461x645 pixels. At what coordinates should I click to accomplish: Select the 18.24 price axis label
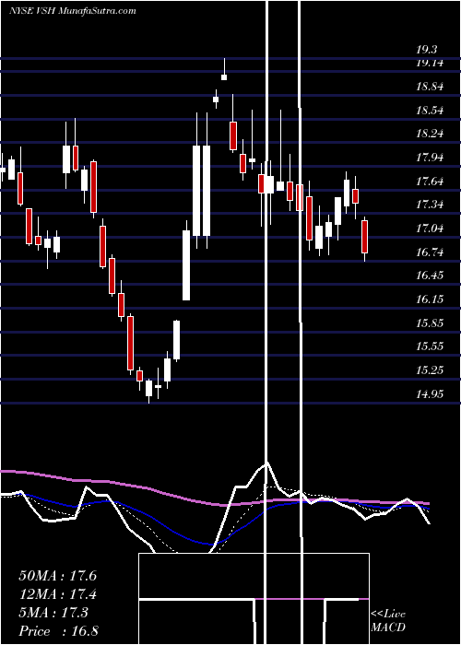point(430,134)
